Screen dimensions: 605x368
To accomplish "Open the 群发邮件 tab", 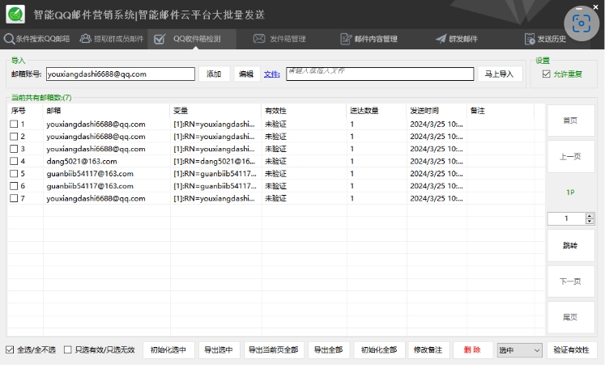I will [457, 39].
